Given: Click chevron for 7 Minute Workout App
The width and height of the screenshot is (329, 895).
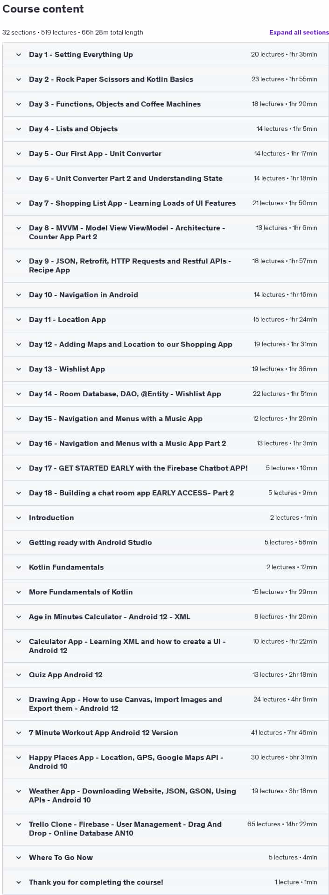Looking at the screenshot, I should 19,733.
